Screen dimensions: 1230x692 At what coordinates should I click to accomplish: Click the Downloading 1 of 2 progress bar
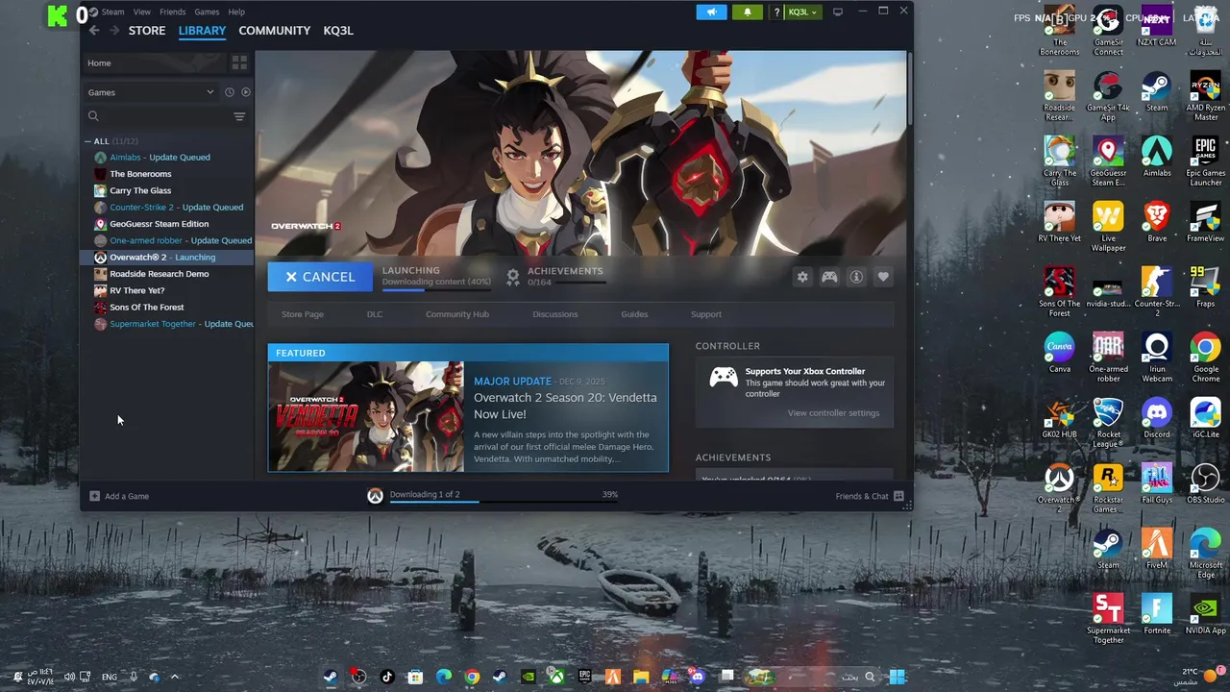(504, 501)
